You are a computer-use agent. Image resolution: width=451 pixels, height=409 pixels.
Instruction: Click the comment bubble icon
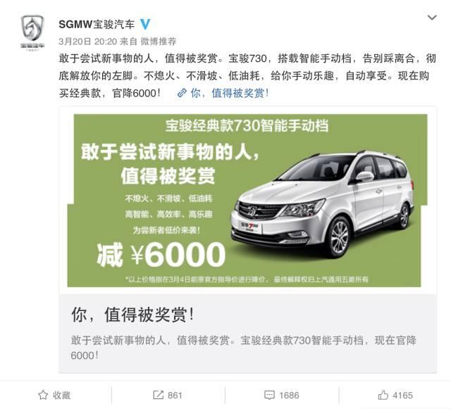269,395
